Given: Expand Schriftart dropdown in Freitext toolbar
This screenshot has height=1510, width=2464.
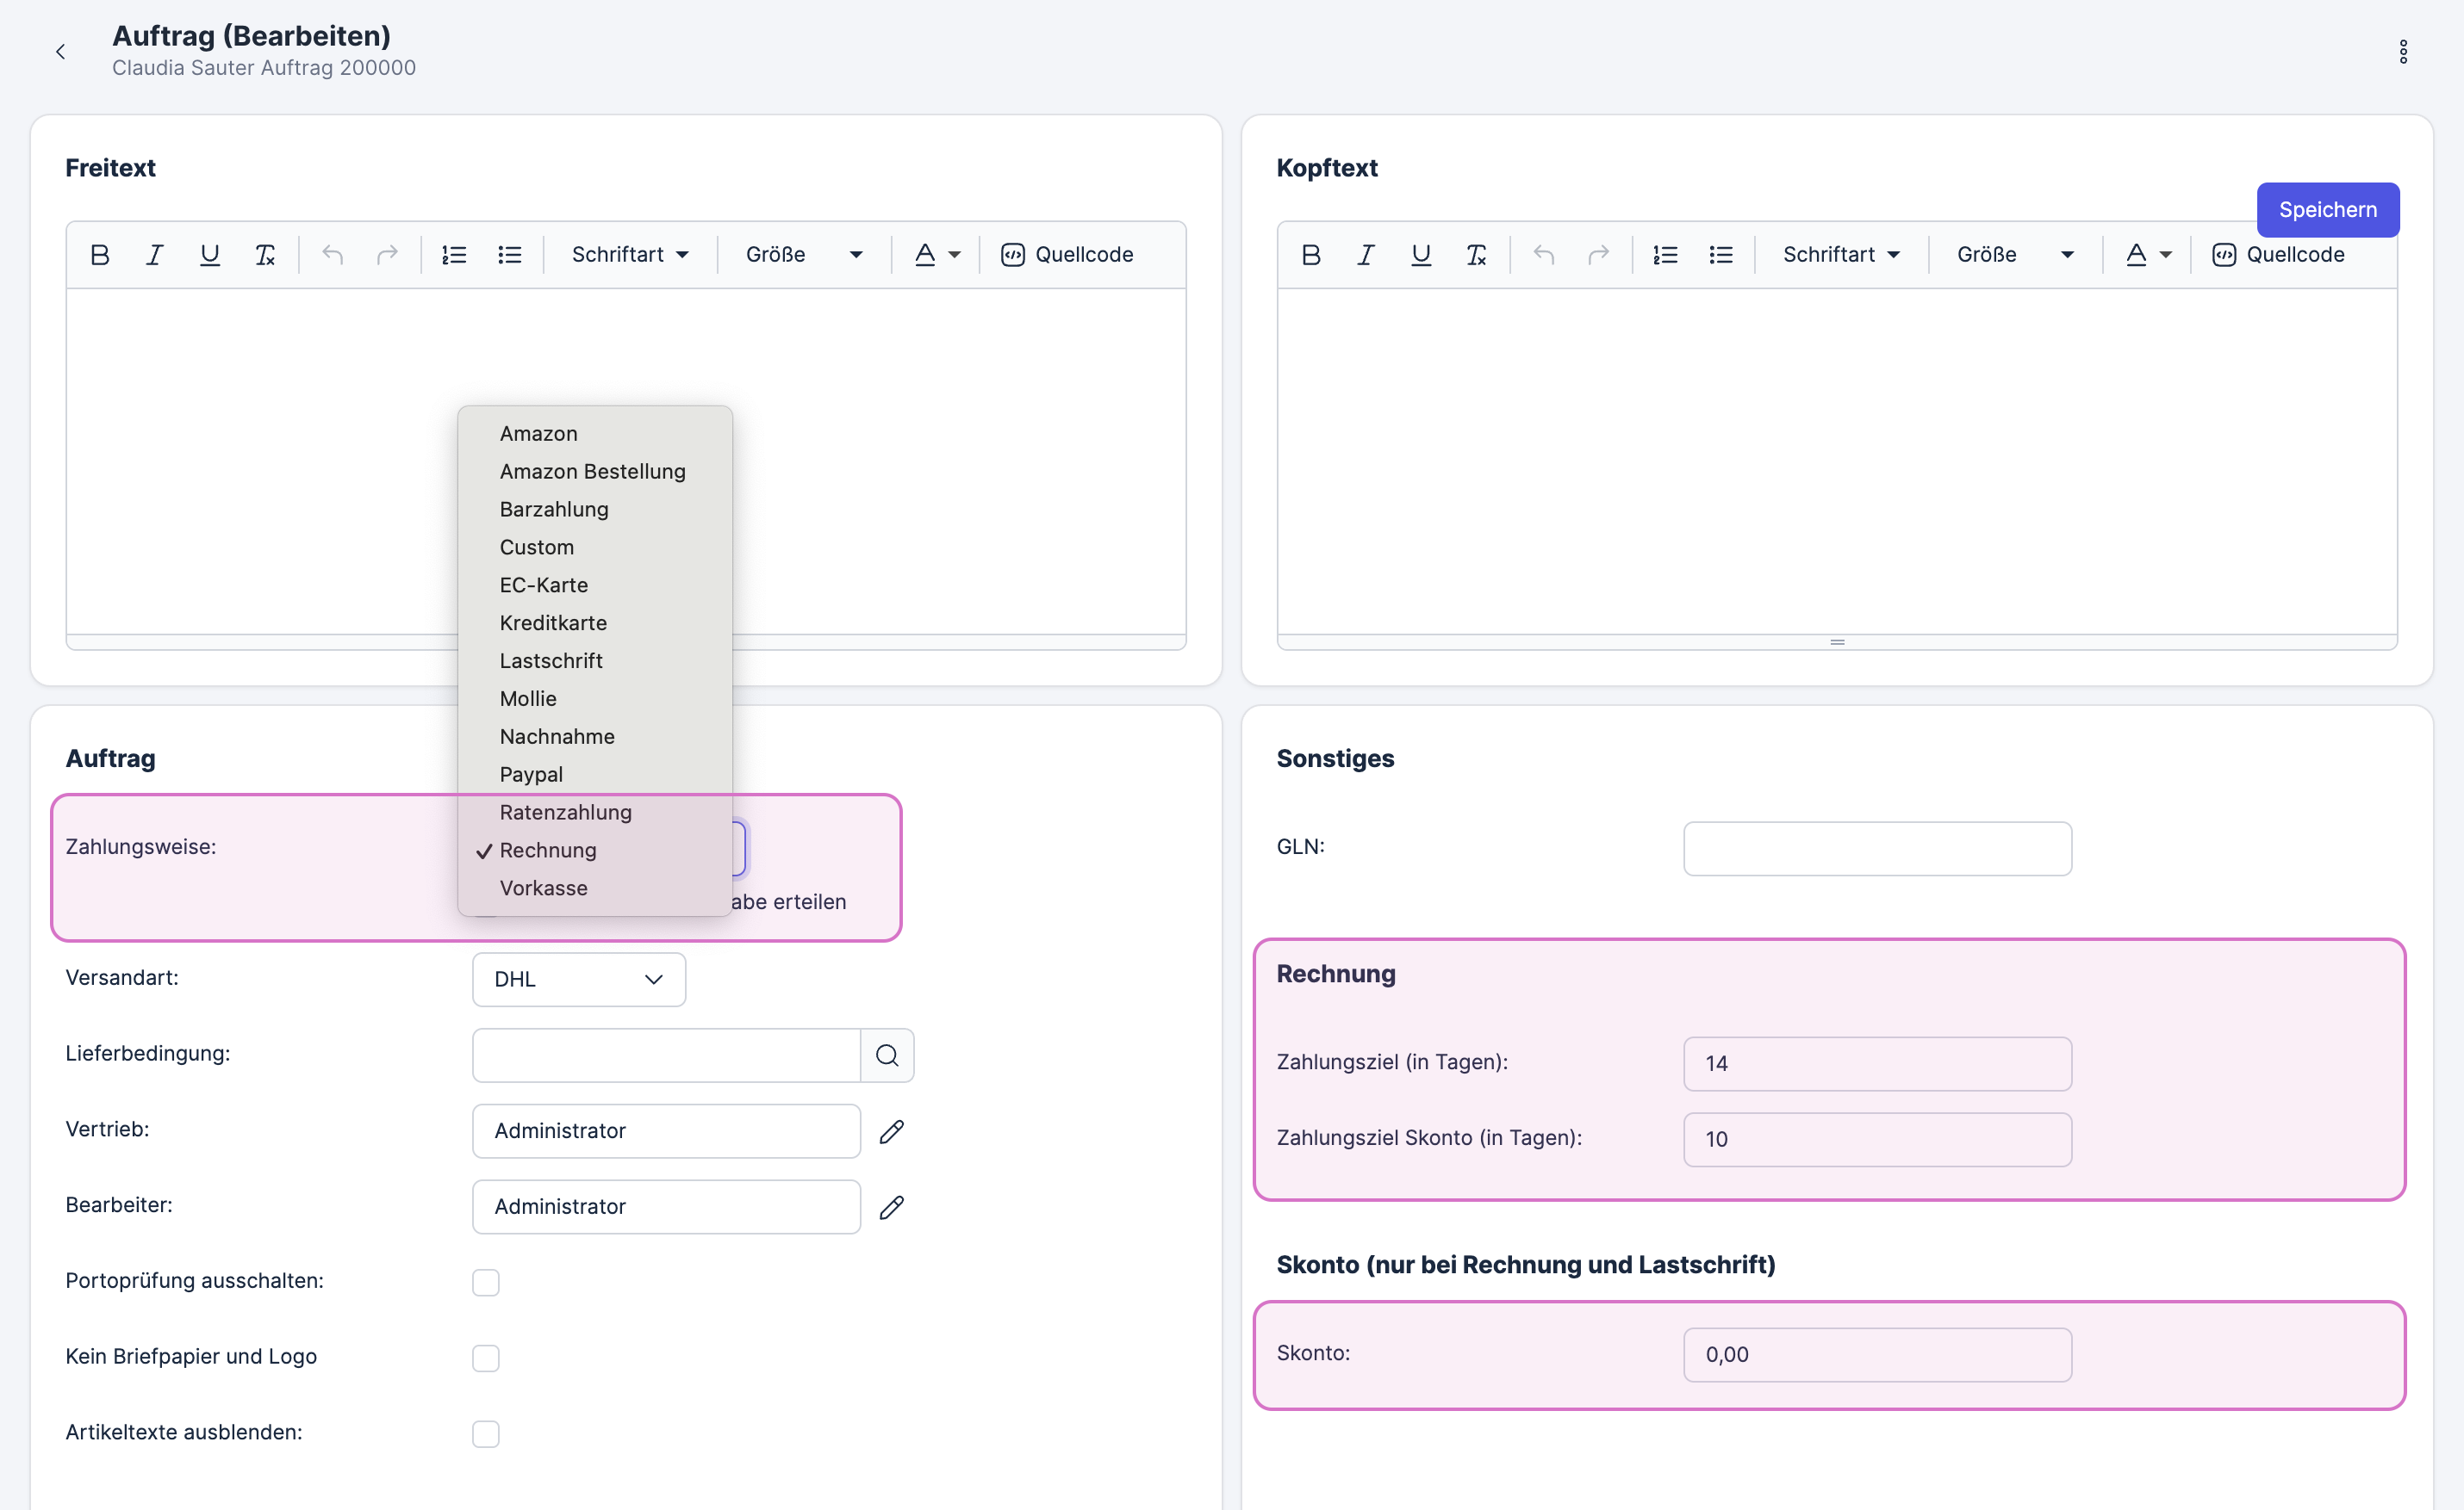Looking at the screenshot, I should coord(630,255).
